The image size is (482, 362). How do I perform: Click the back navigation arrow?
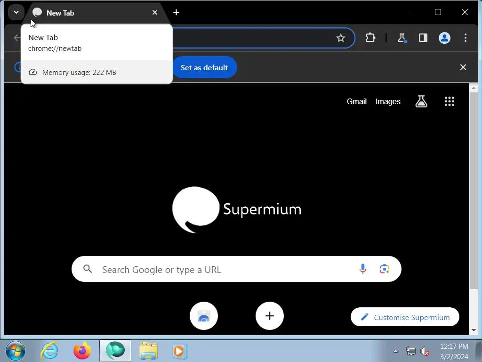click(x=17, y=38)
